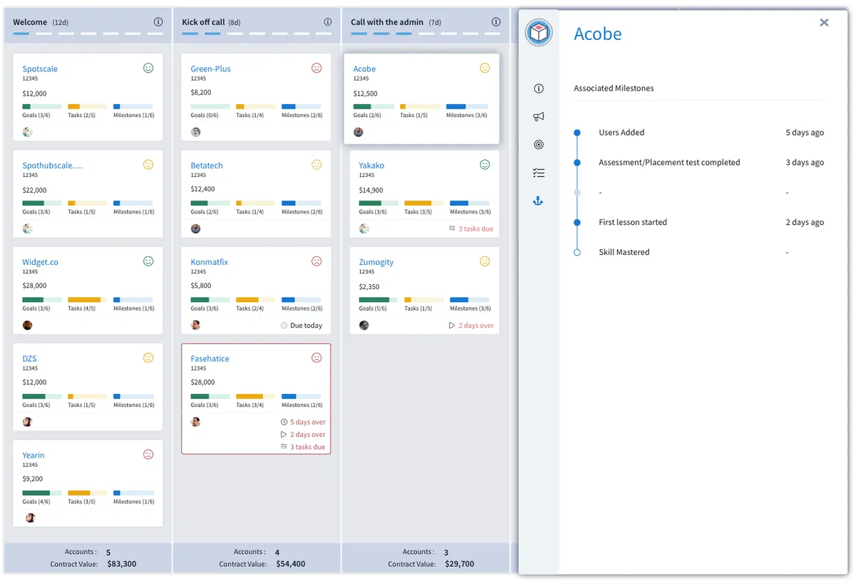Select the target goals icon in sidebar
This screenshot has height=584, width=857.
coord(538,145)
